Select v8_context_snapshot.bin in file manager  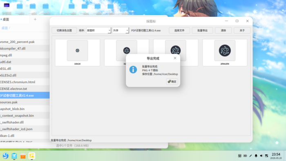(x=25, y=116)
